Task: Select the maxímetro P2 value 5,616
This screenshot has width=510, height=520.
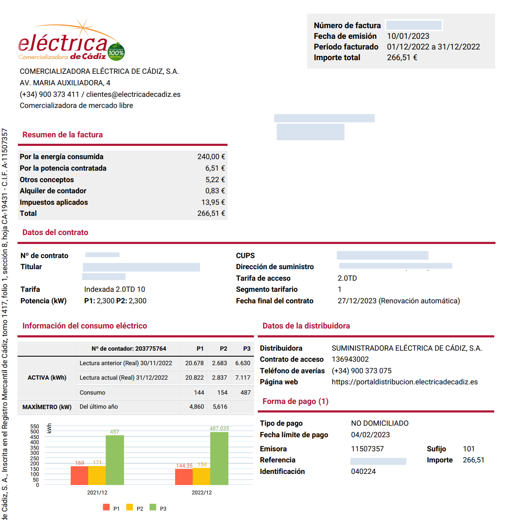Action: (x=220, y=407)
